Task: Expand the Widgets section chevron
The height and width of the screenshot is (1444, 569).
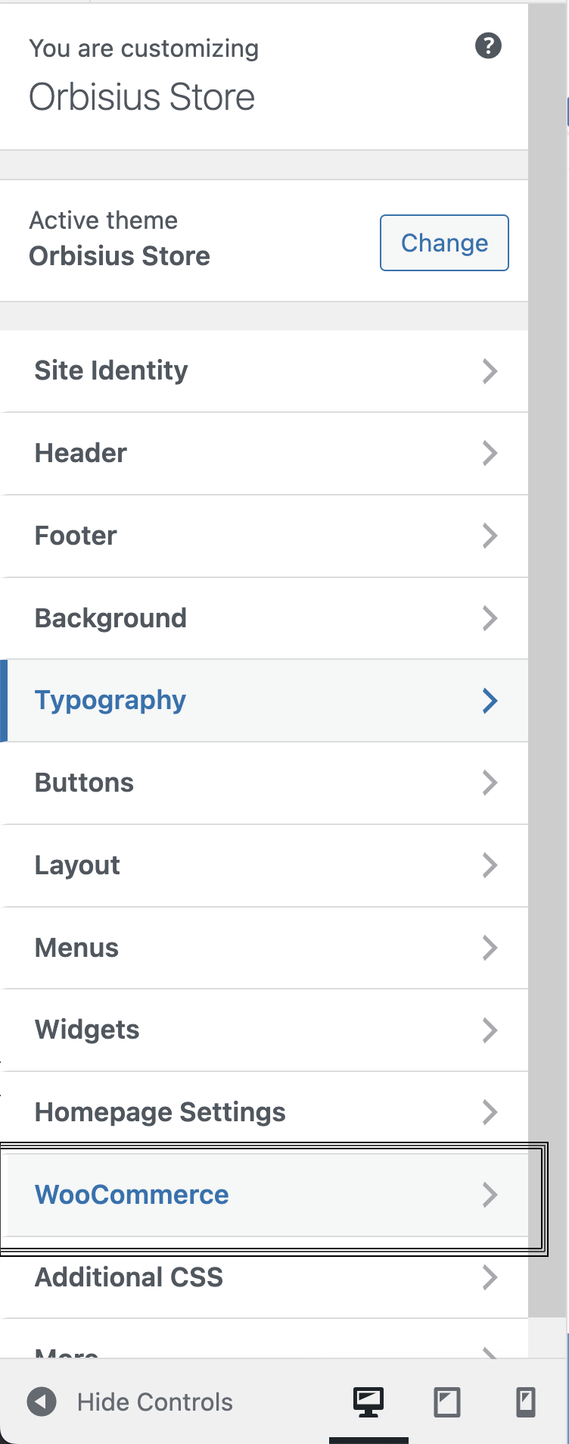Action: tap(490, 1030)
